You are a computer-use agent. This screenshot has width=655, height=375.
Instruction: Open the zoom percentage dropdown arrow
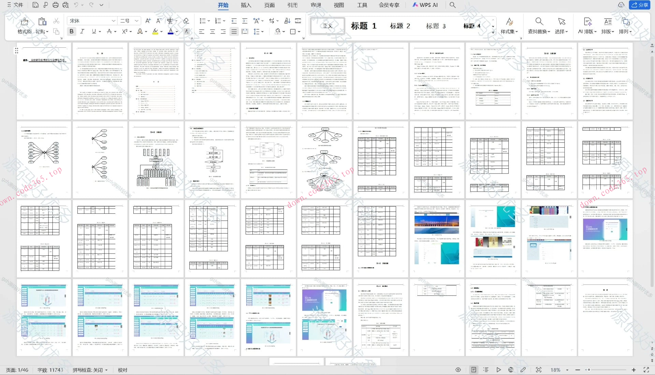click(567, 370)
